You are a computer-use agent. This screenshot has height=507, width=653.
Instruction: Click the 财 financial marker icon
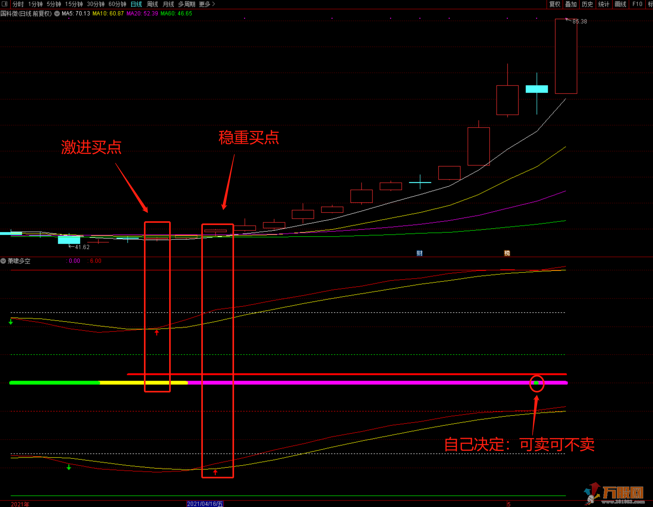pyautogui.click(x=419, y=253)
